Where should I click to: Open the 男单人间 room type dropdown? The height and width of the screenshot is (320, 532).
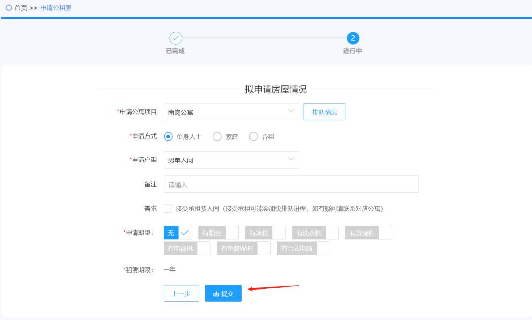(232, 160)
